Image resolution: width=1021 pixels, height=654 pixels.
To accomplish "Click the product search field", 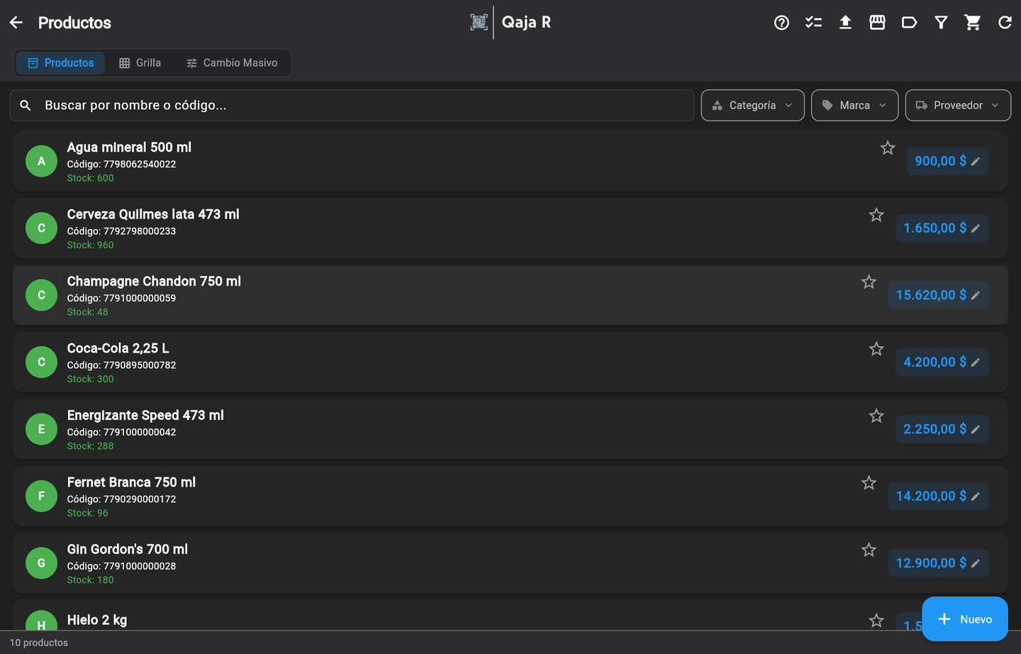I will coord(352,105).
